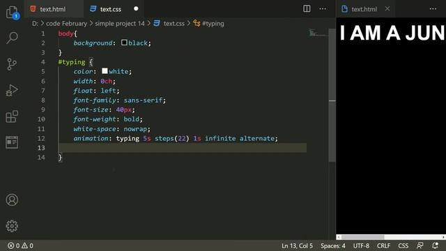Click the white color swatch on line 5

105,71
